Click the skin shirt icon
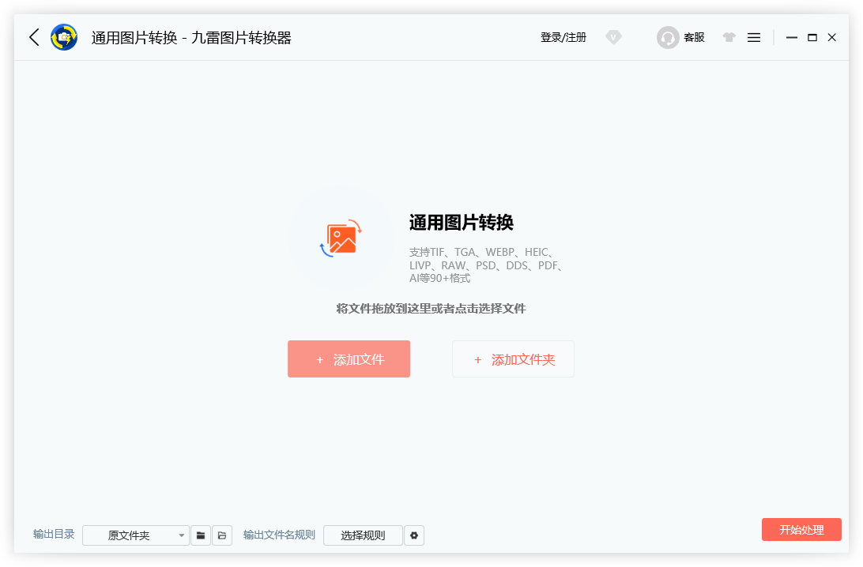863x567 pixels. tap(729, 37)
